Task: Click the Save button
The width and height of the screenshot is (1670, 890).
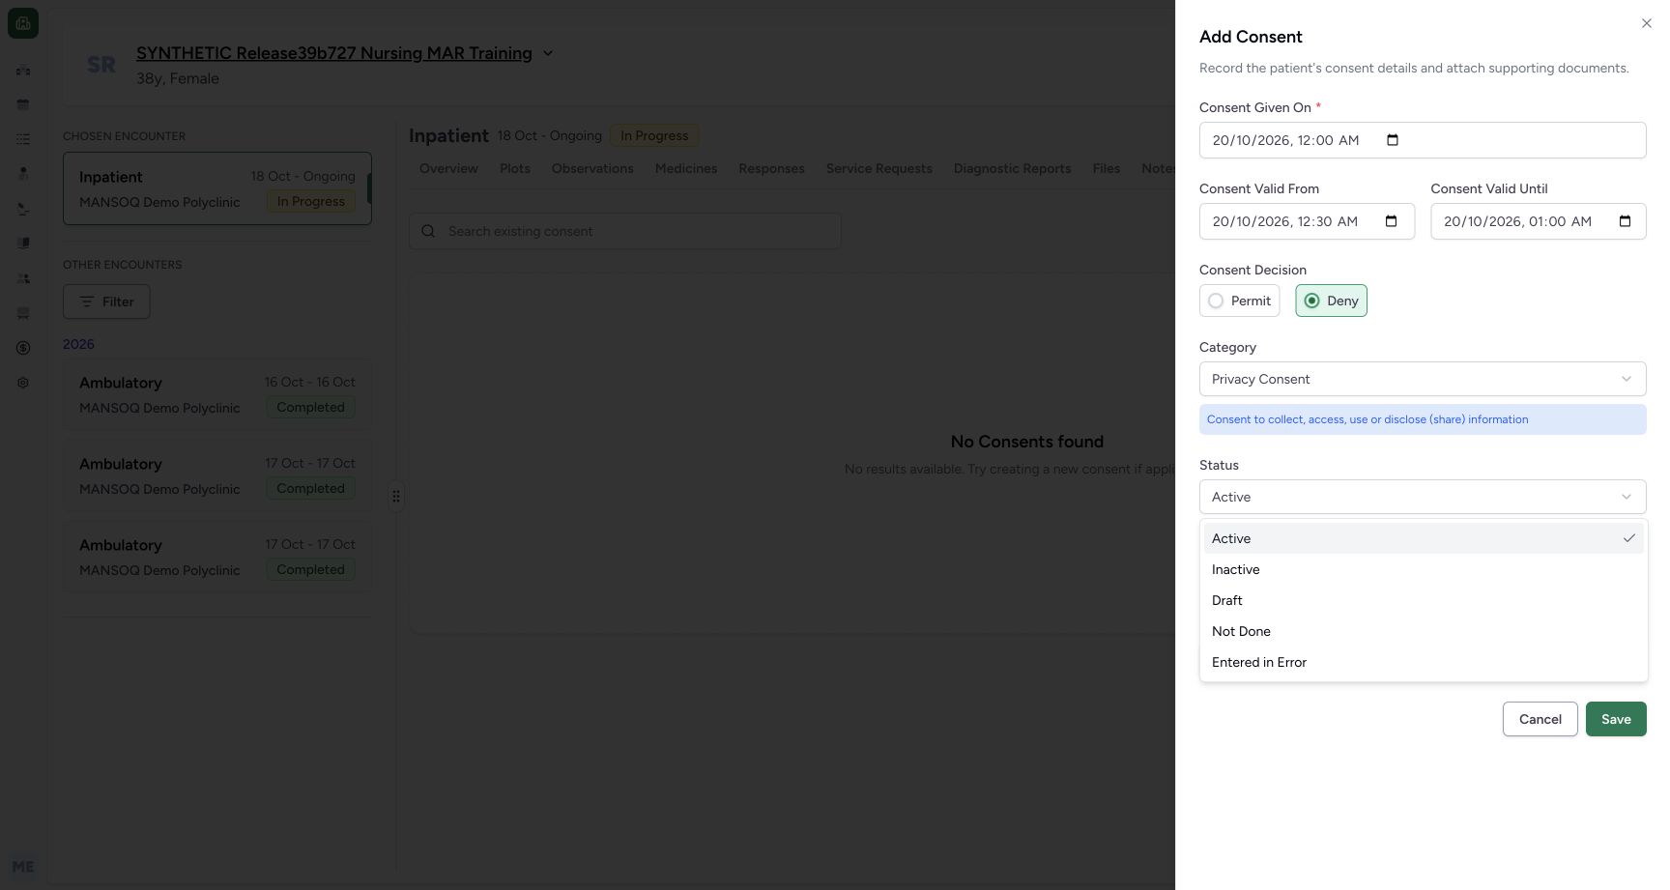Action: (x=1616, y=719)
